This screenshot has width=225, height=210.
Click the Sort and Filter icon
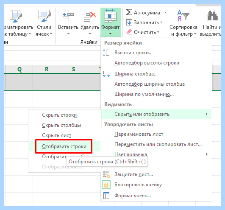183,16
